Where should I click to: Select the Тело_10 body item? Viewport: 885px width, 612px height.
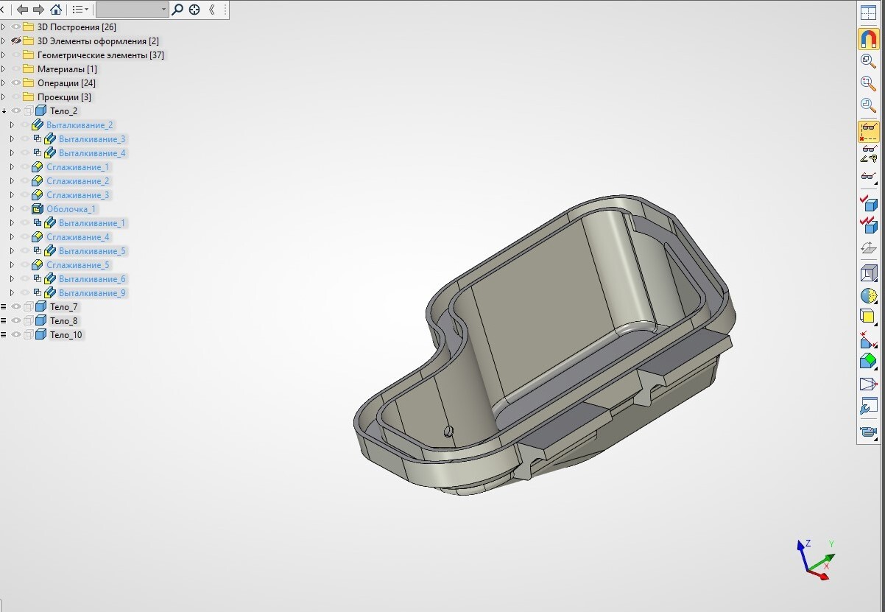(x=66, y=335)
